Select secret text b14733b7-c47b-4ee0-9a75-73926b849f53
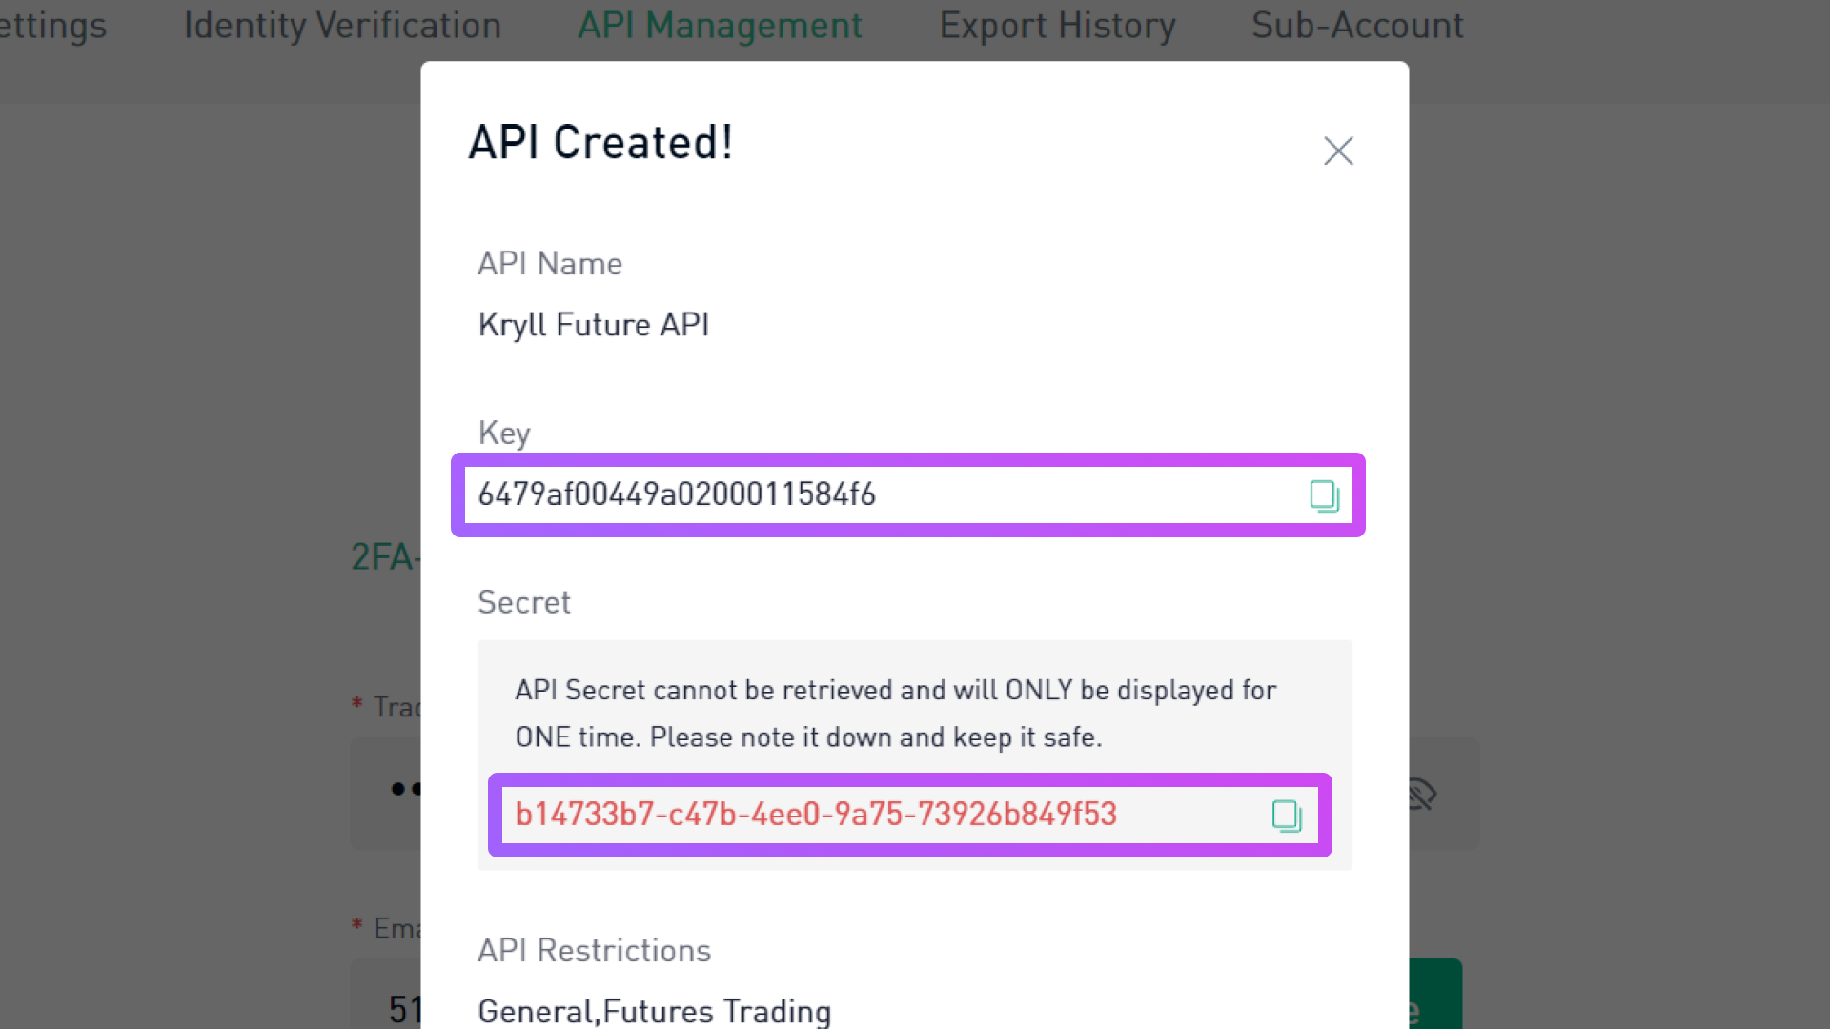This screenshot has width=1830, height=1029. pyautogui.click(x=816, y=815)
